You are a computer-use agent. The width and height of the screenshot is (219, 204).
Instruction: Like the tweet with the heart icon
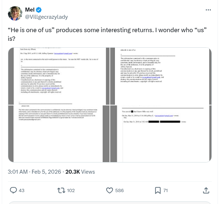tap(110, 190)
